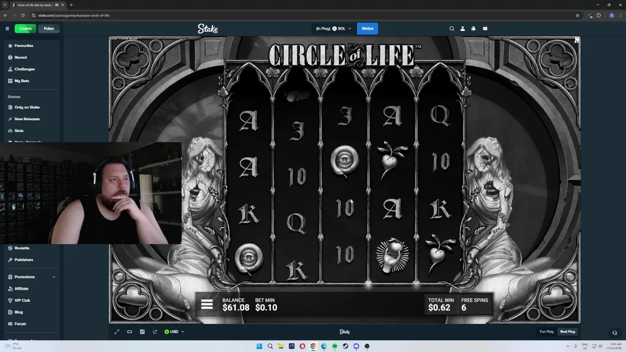The image size is (626, 352).
Task: Open Spotify from the taskbar
Action: [x=335, y=346]
